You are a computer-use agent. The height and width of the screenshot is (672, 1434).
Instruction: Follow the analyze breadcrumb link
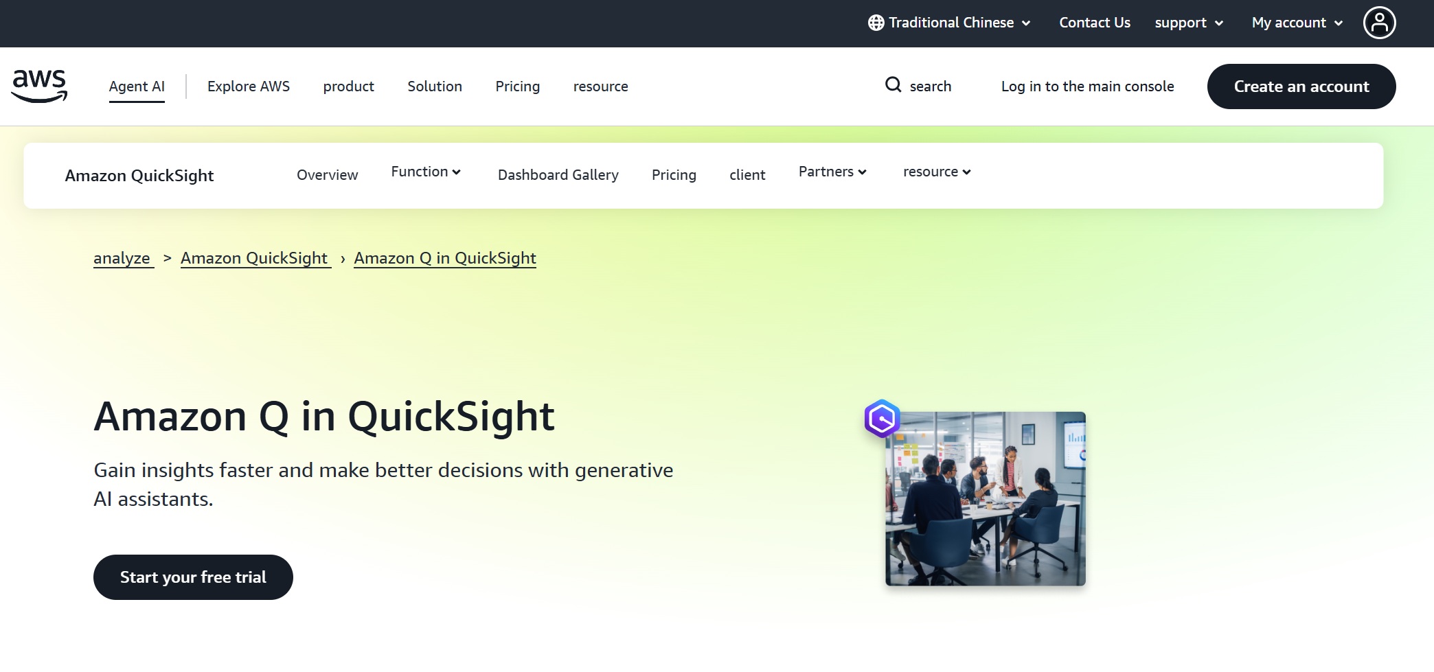click(122, 258)
